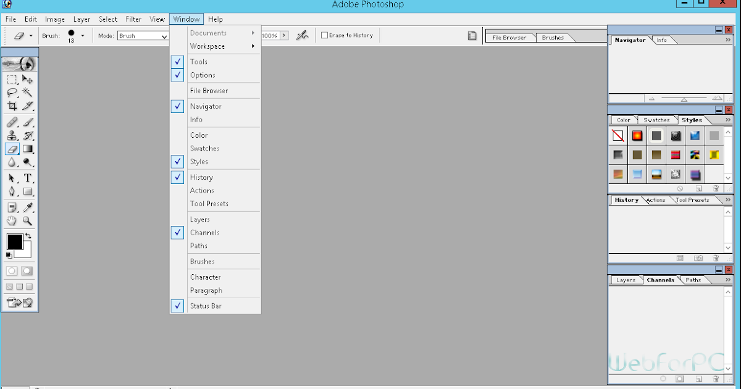Click the swap foreground/background colors arrow
The width and height of the screenshot is (741, 389).
[x=28, y=236]
